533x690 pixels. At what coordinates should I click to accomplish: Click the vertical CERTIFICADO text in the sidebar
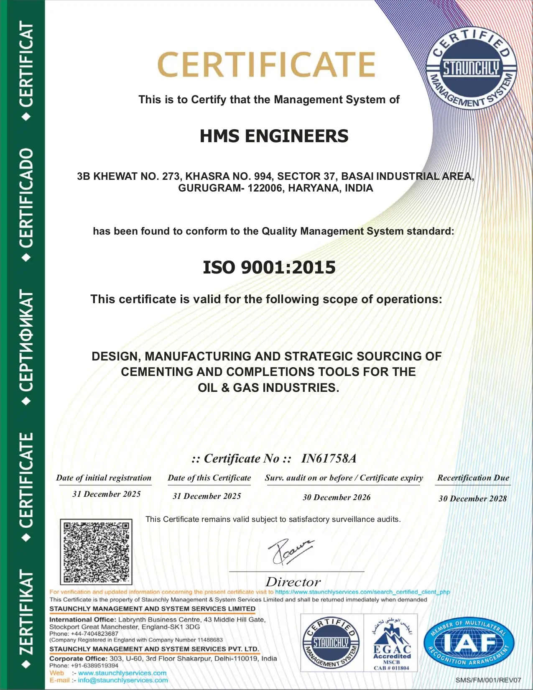pos(26,197)
